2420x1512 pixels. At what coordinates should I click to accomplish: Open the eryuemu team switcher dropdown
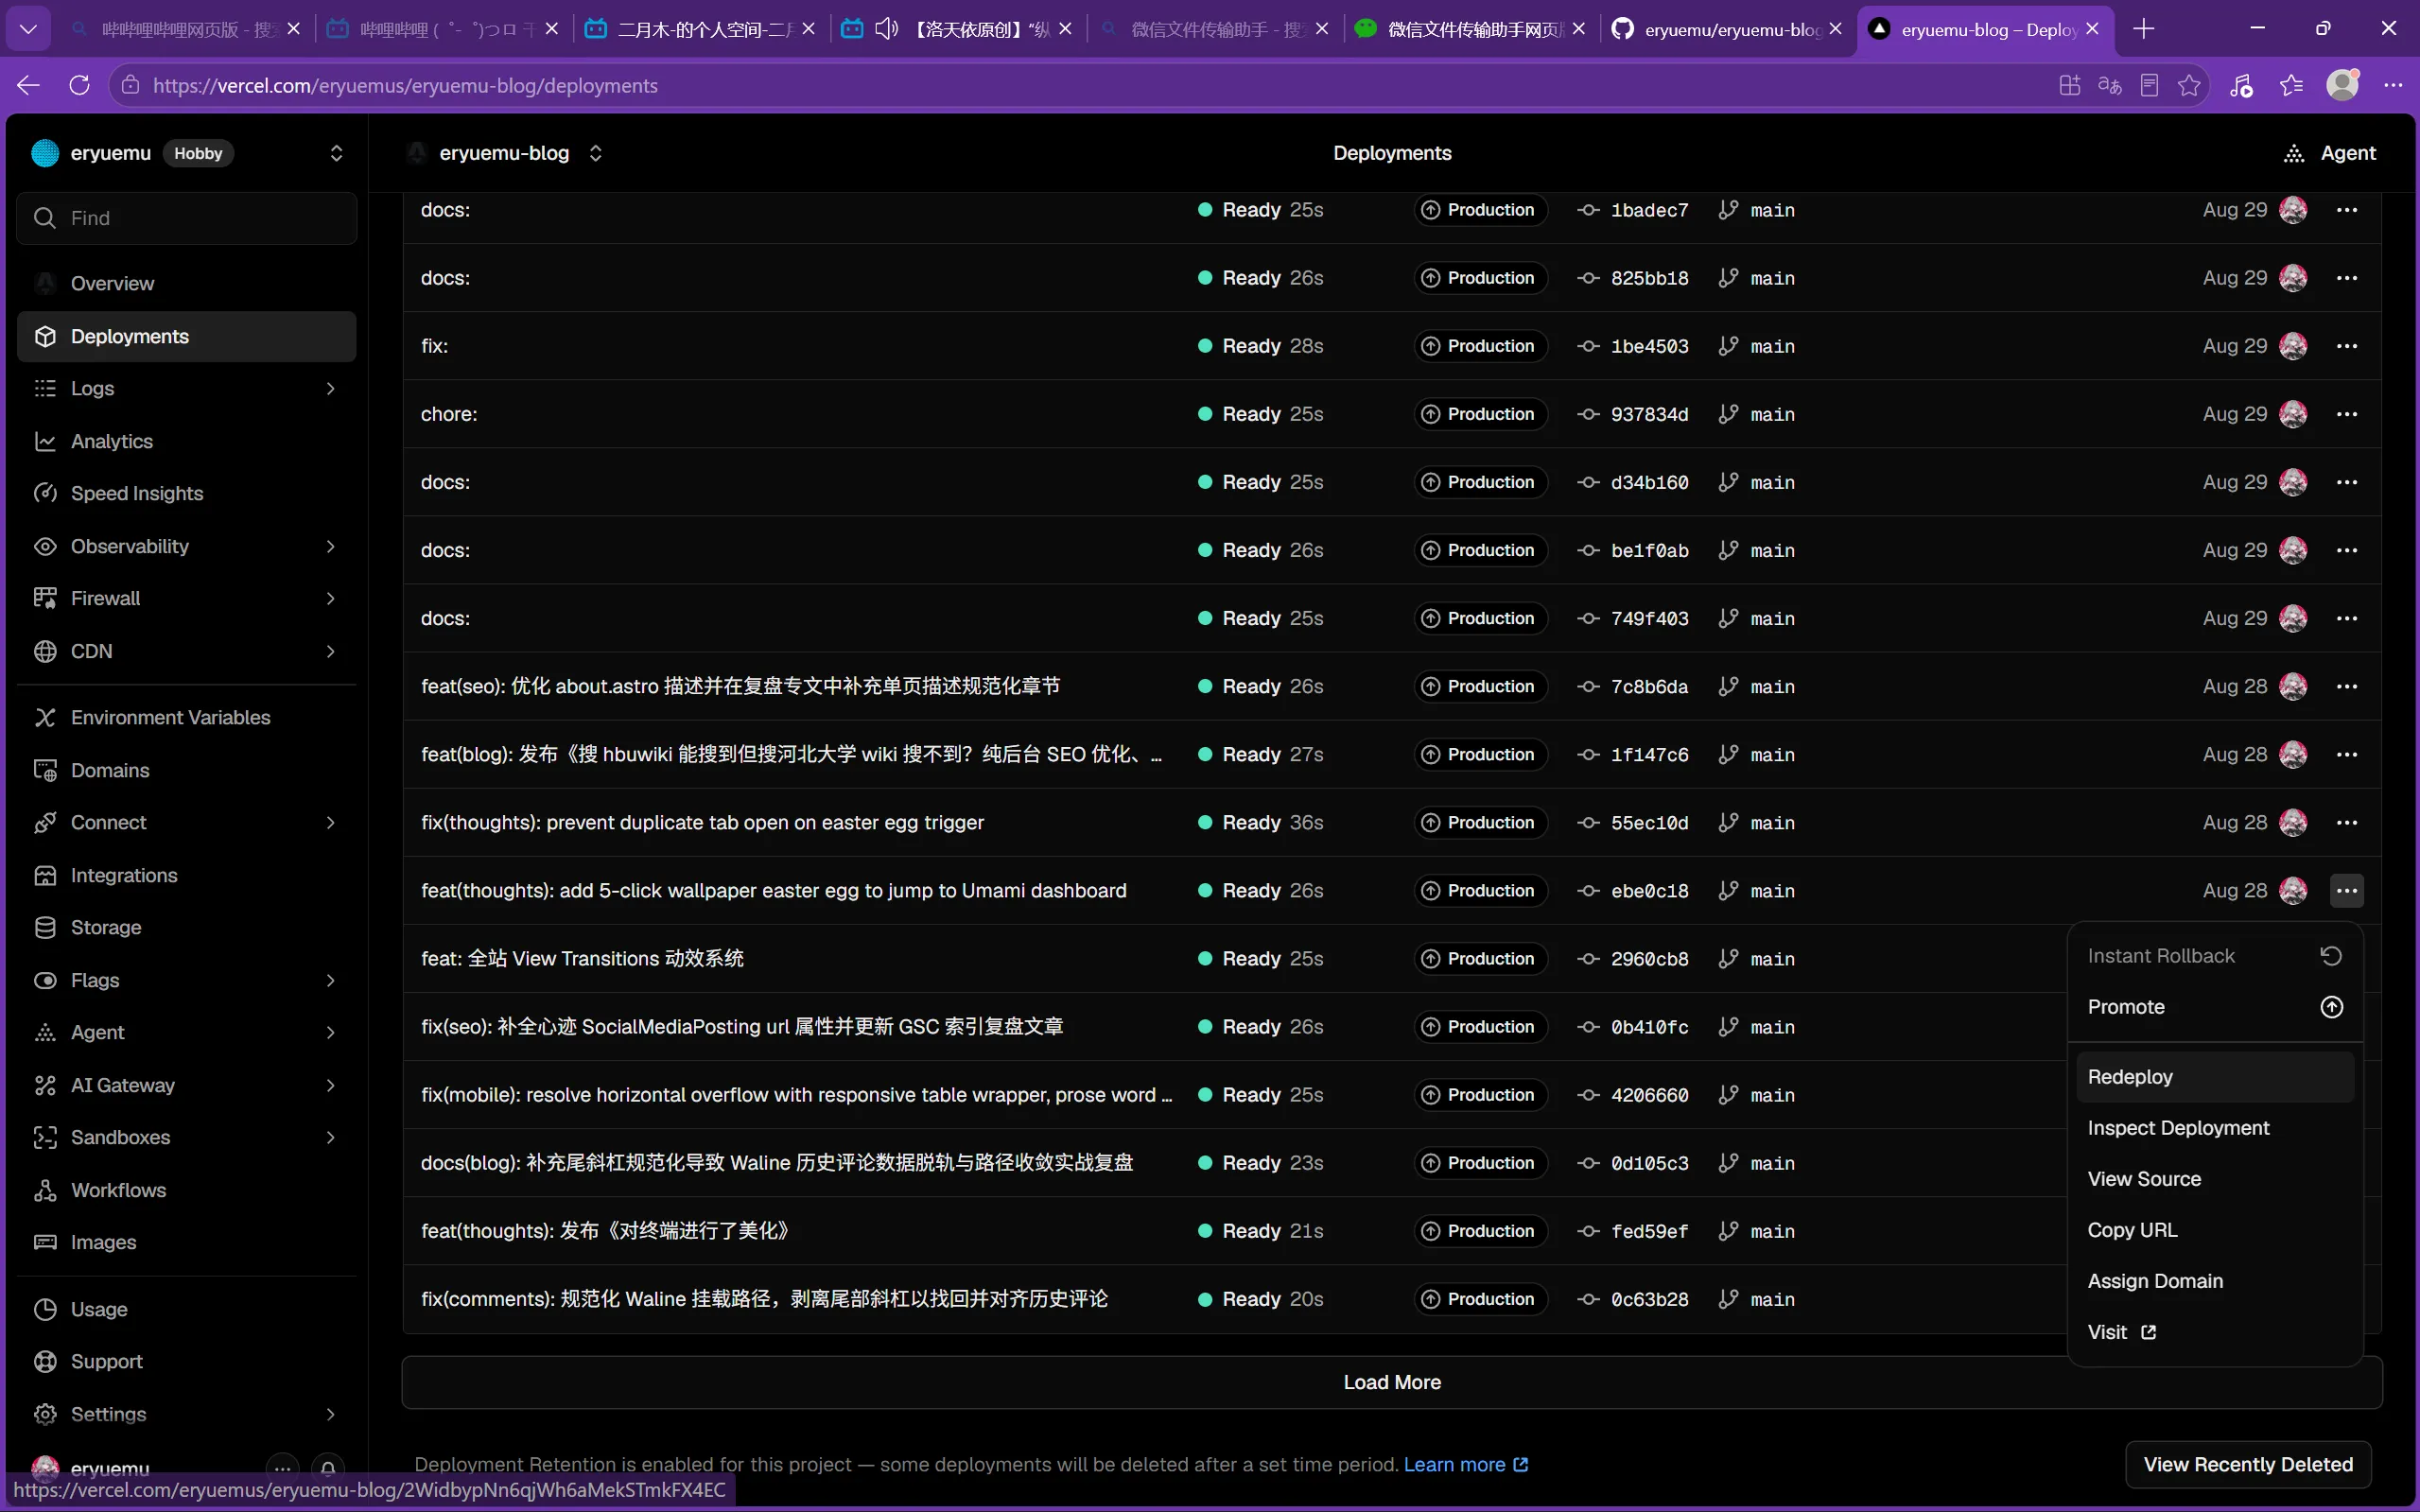point(336,153)
